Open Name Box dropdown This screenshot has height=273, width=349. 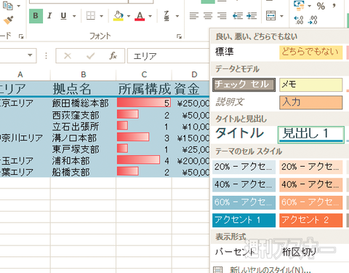(x=30, y=55)
